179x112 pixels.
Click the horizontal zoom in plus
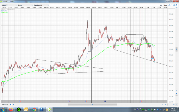[174, 105]
